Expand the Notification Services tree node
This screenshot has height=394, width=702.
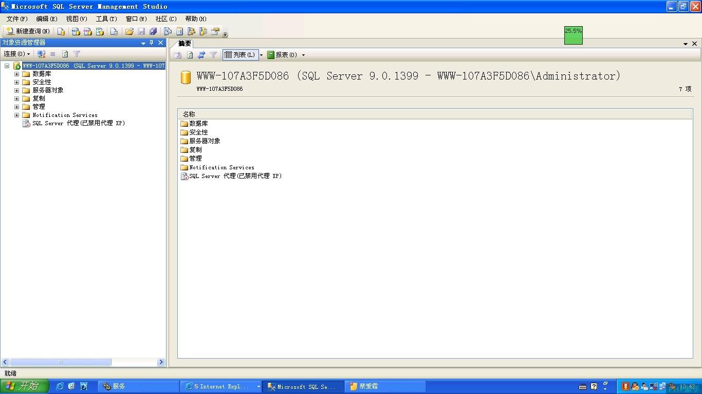[16, 115]
